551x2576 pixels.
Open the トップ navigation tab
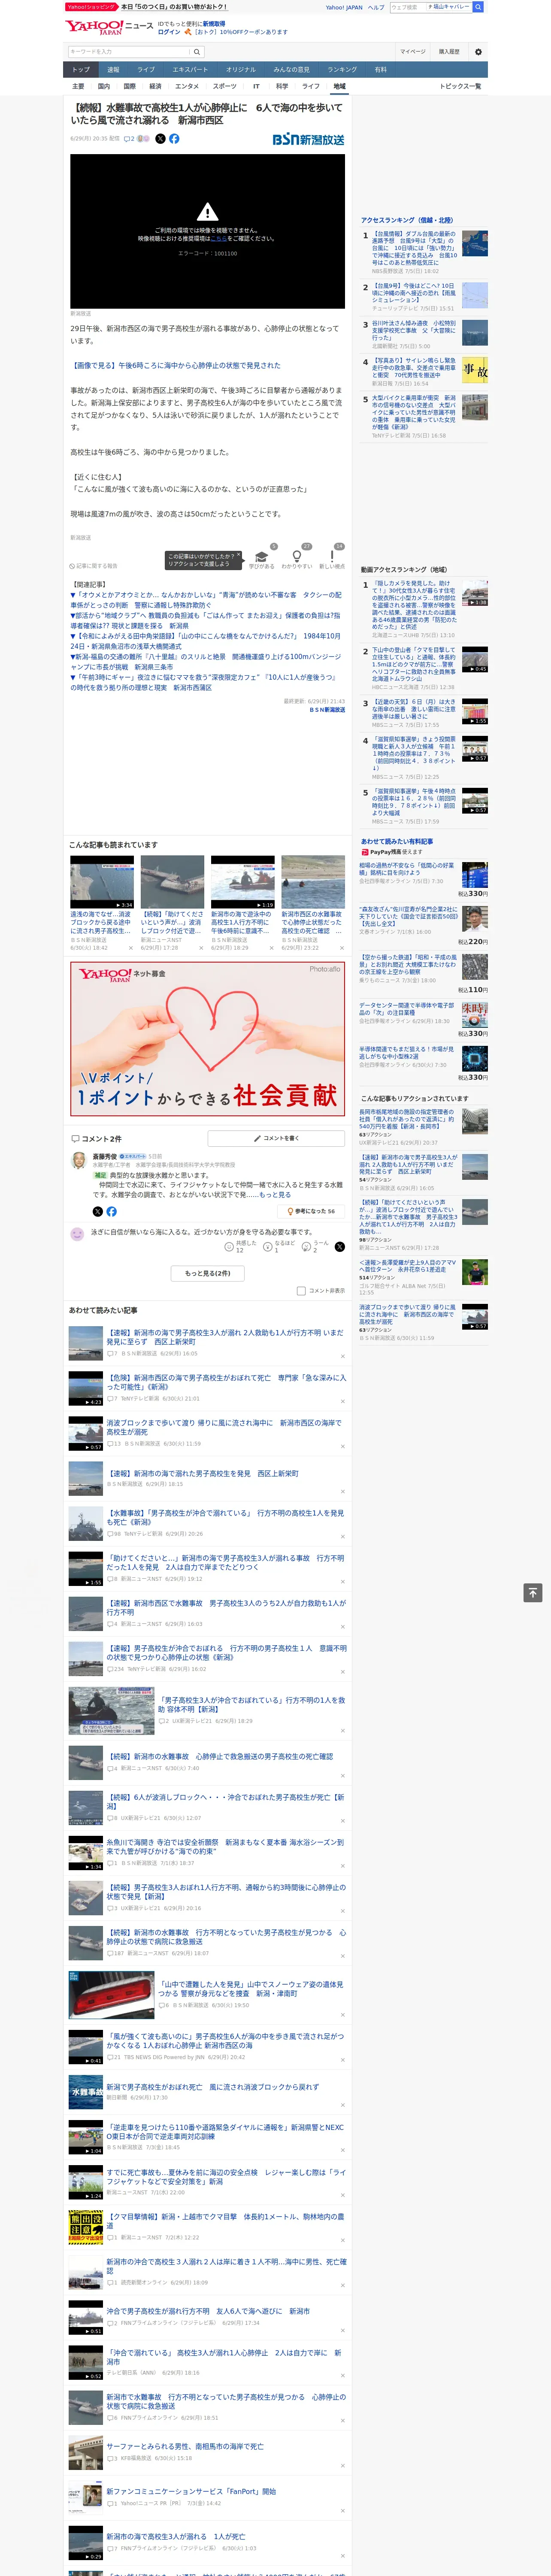81,70
